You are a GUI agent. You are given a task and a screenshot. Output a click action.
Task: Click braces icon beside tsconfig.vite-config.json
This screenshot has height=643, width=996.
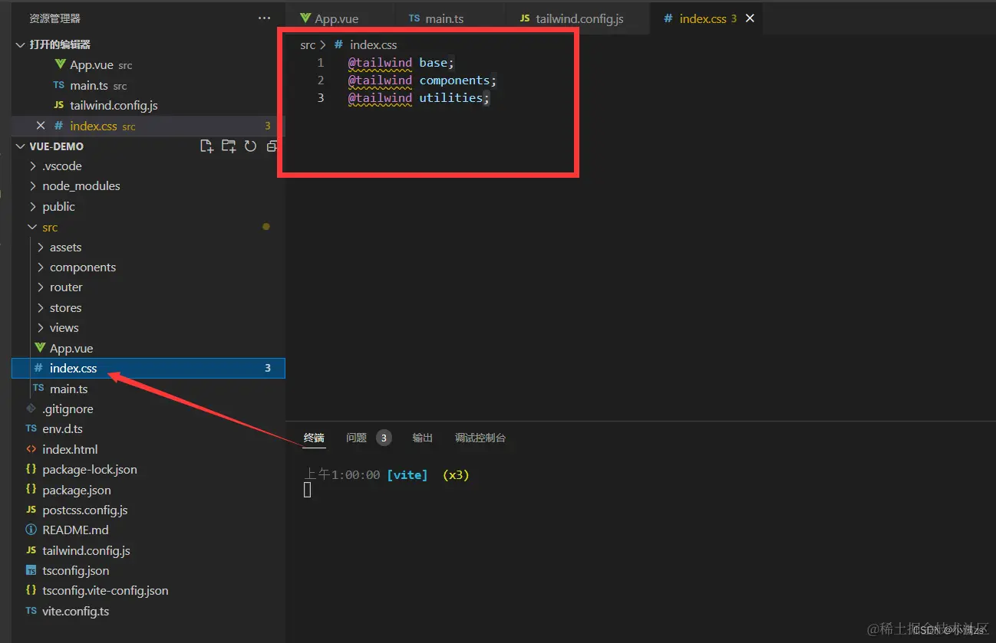click(x=31, y=590)
